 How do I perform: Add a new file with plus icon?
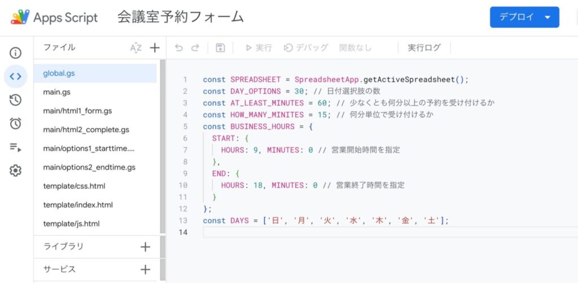(155, 47)
